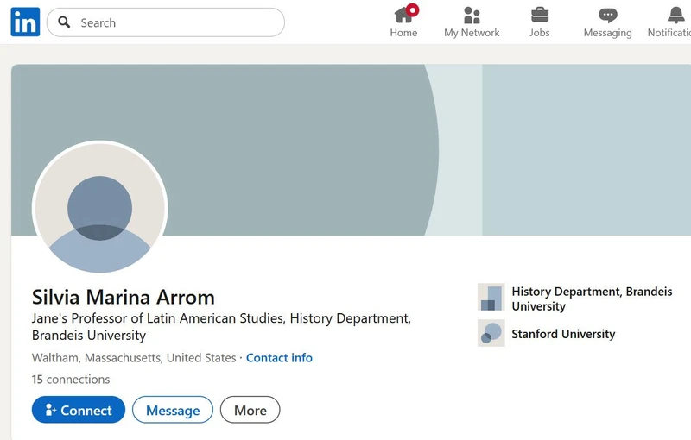Open the Jobs section

(539, 22)
